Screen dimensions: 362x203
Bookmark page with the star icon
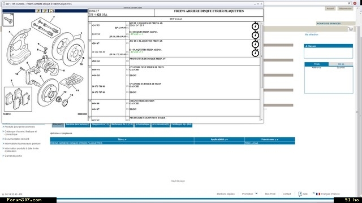[349, 3]
